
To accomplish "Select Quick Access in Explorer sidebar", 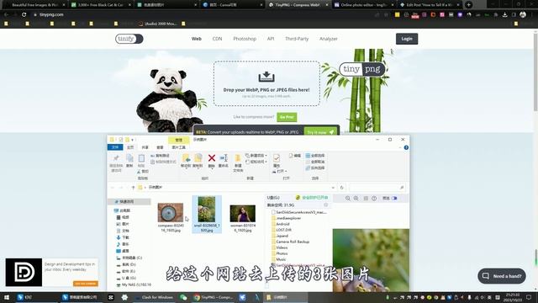I will [129, 202].
